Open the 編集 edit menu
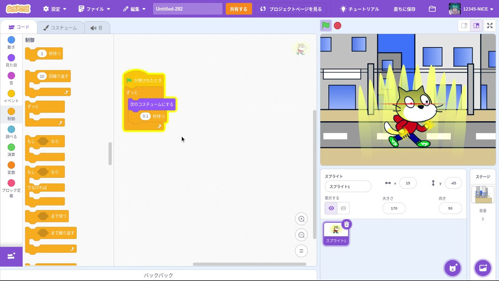The image size is (499, 281). point(134,9)
